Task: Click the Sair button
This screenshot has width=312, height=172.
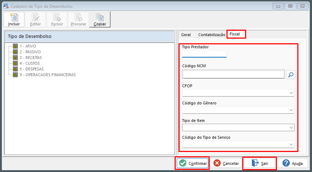Action: click(x=259, y=163)
